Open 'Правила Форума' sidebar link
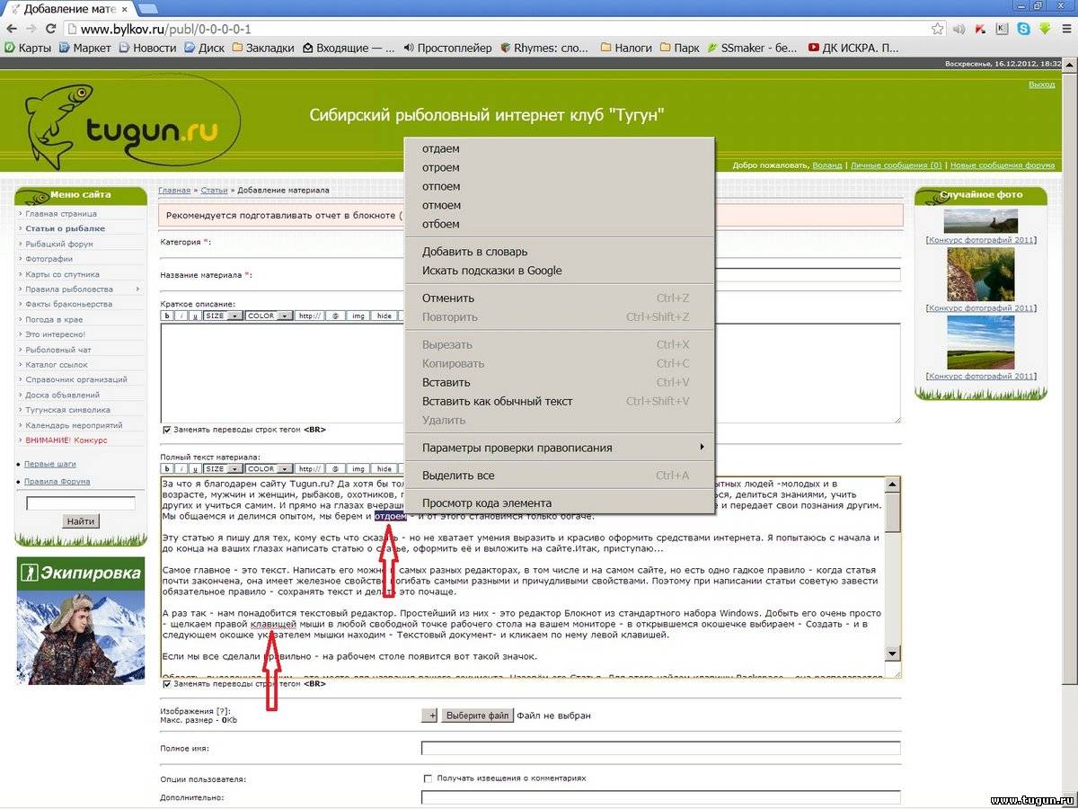This screenshot has width=1078, height=809. pos(57,482)
